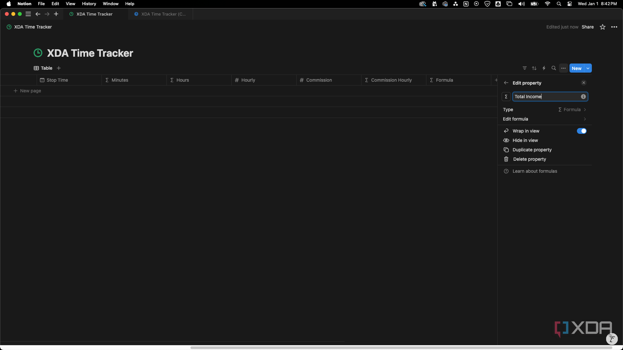Open the Help menu
Viewport: 623px width, 350px height.
click(130, 4)
